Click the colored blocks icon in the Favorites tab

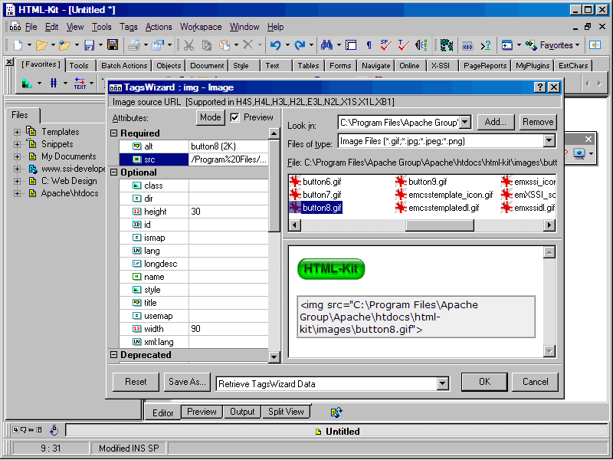point(27,83)
